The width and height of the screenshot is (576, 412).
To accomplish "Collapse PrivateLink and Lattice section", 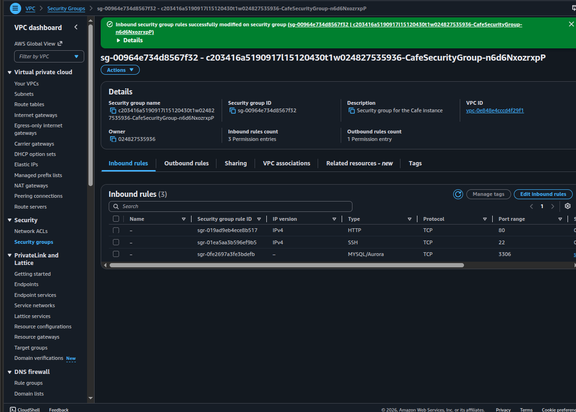I will click(x=10, y=256).
